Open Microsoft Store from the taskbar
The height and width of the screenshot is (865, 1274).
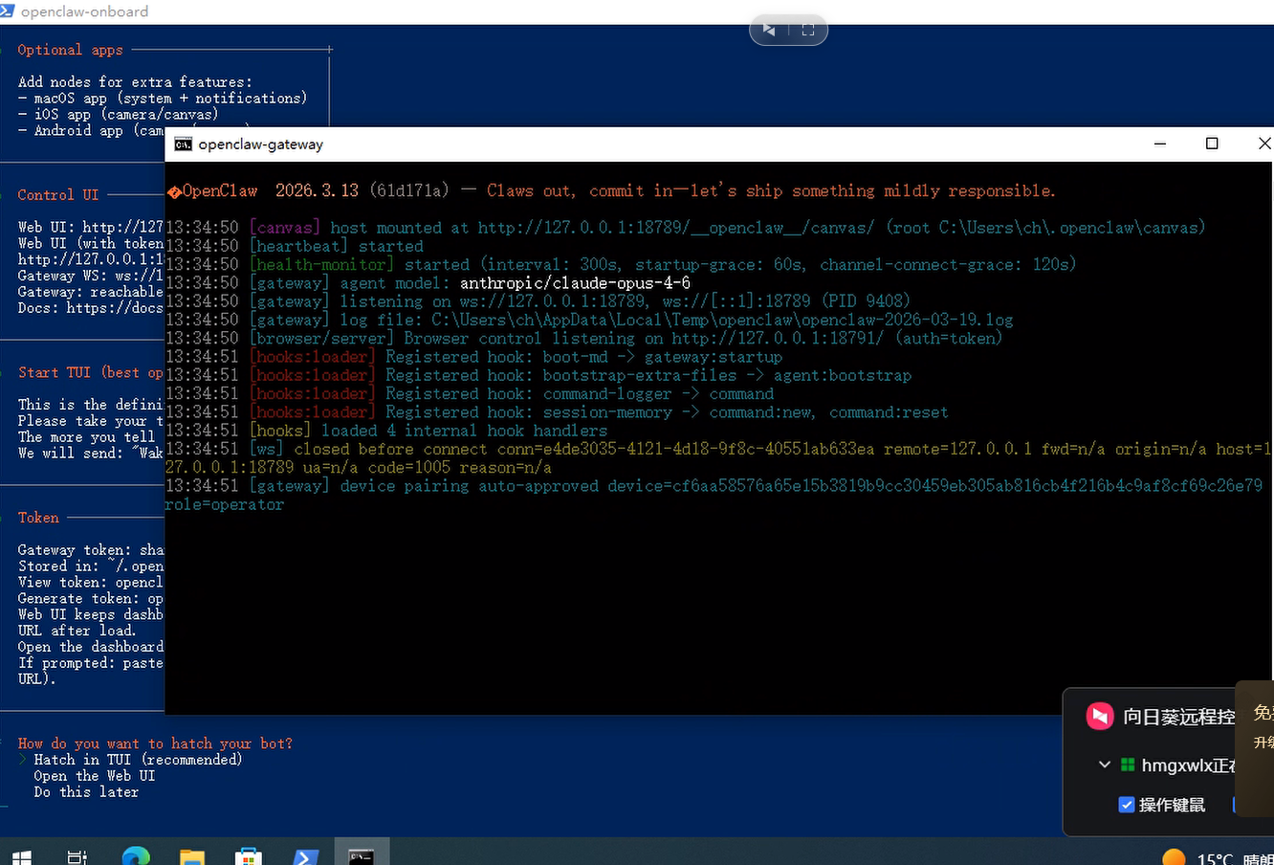click(x=249, y=856)
